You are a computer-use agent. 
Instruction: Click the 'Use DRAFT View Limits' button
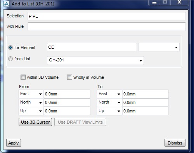tap(80, 122)
